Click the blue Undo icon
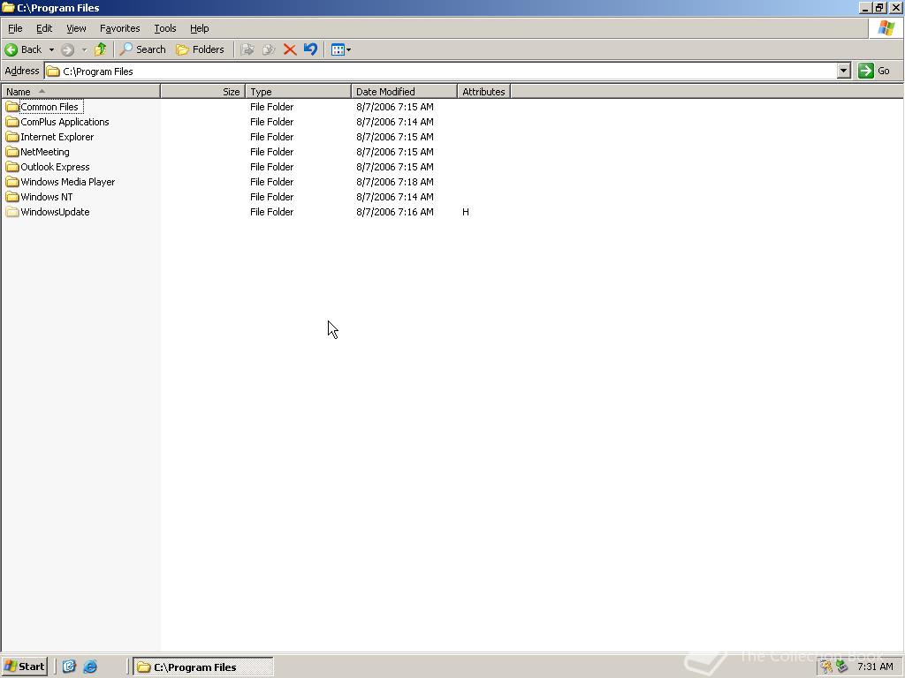 click(310, 49)
